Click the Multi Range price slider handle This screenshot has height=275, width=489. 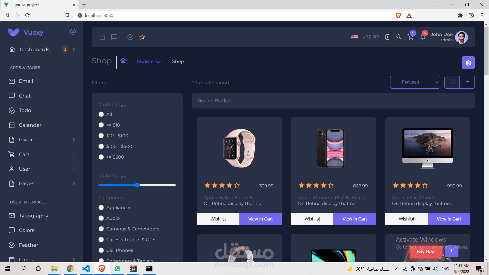coord(137,185)
